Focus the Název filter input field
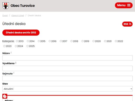135x101 pixels. (x=67, y=58)
